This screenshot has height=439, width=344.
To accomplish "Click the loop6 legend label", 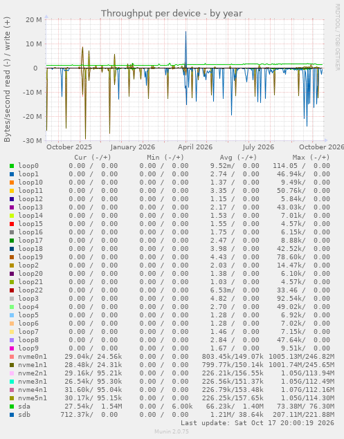I will pyautogui.click(x=28, y=324).
